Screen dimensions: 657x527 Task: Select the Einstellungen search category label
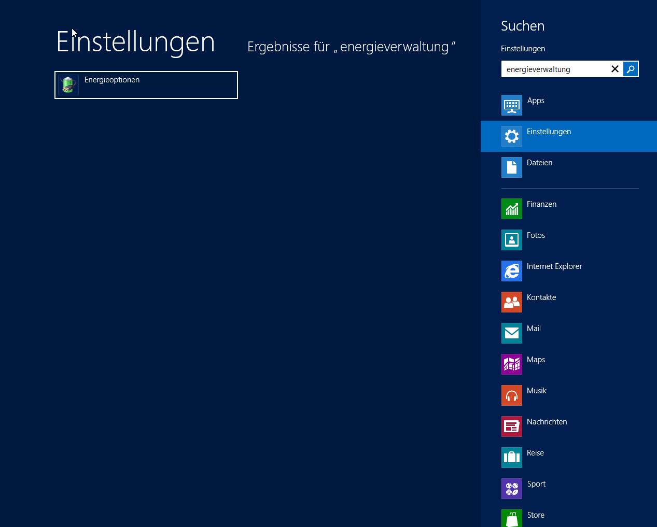pyautogui.click(x=549, y=132)
